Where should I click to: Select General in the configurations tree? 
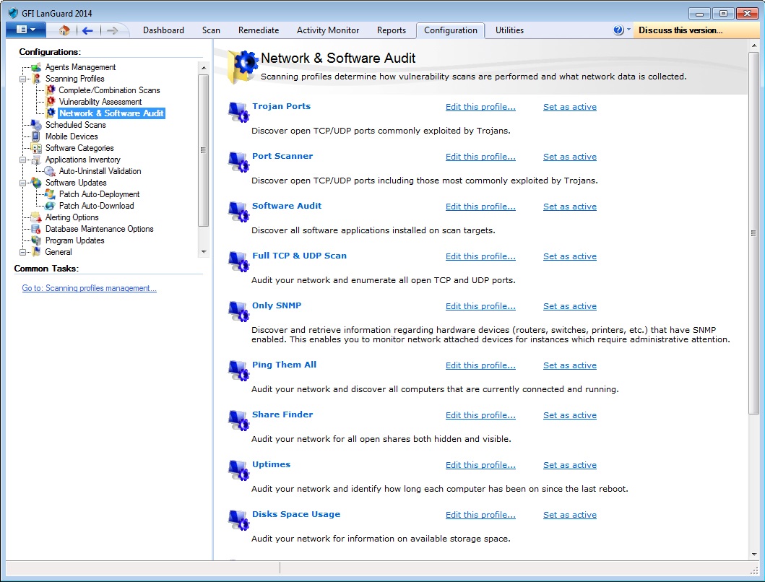pyautogui.click(x=58, y=252)
